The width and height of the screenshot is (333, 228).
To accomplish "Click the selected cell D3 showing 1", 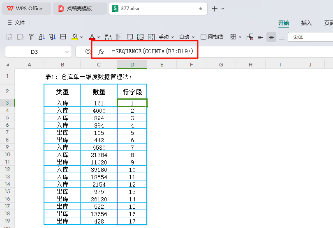I will coord(132,103).
